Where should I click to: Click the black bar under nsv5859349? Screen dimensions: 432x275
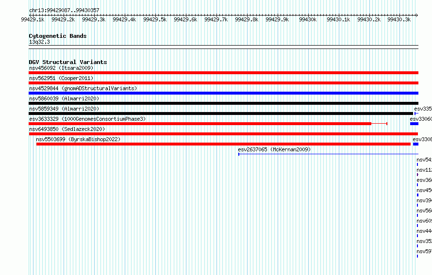pos(221,113)
